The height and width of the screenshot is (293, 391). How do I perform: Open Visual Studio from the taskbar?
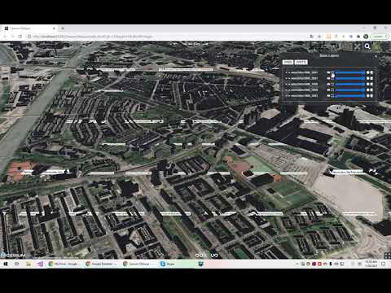40,264
